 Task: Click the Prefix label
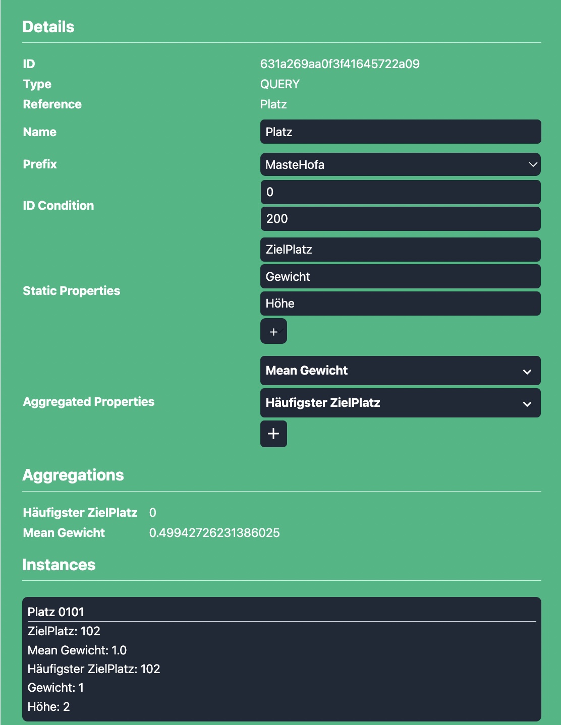40,164
